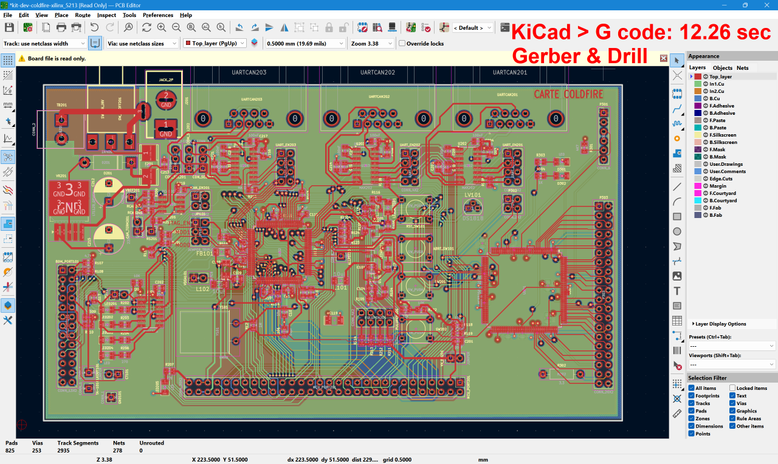Hide the F.Silkscreen layer visibility eye

click(705, 135)
